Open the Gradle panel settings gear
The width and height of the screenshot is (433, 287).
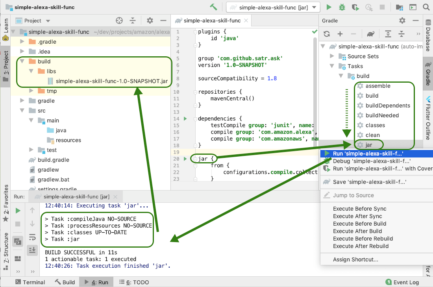tap(402, 20)
